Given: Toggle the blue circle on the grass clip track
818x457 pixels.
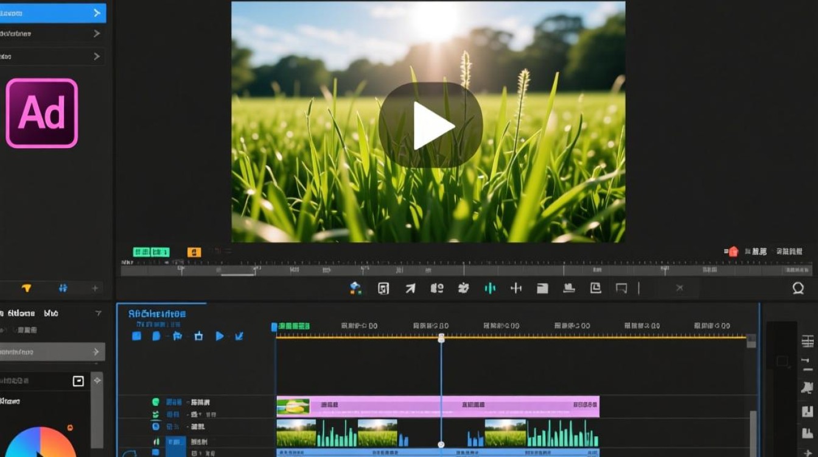Looking at the screenshot, I should click(155, 427).
